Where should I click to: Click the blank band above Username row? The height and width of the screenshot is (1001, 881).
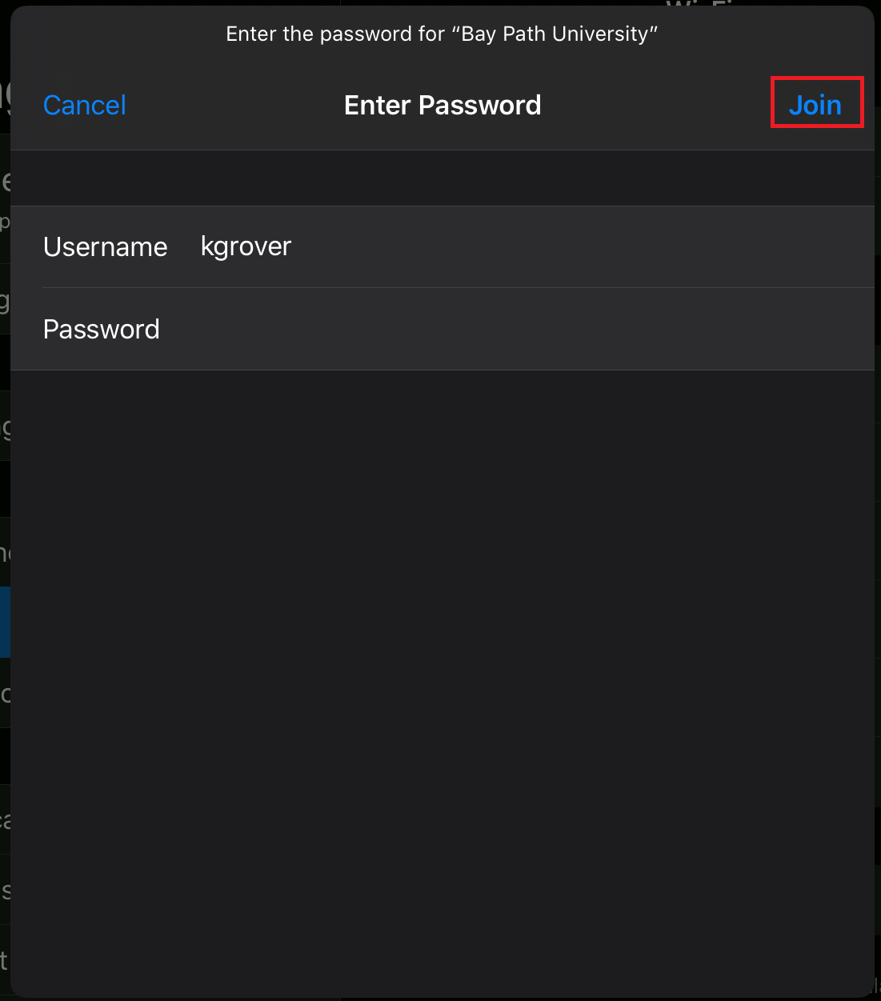(x=442, y=178)
